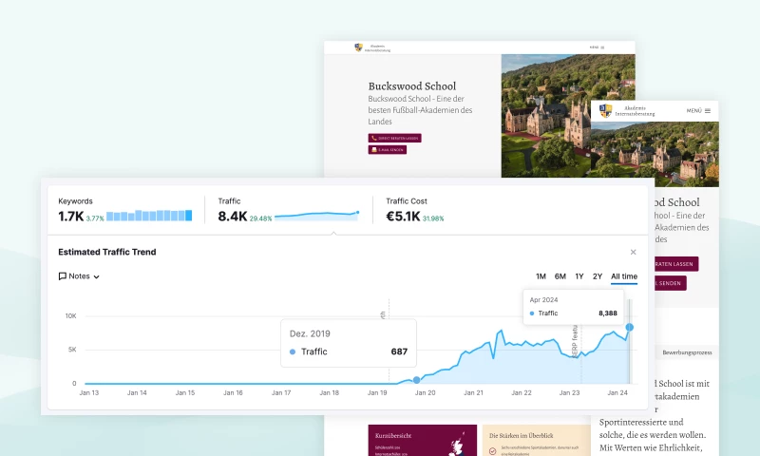Click the Bewerbungsprozess tab in mobile preview

point(687,352)
